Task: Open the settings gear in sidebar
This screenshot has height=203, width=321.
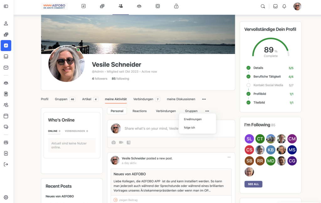Action: pyautogui.click(x=6, y=197)
